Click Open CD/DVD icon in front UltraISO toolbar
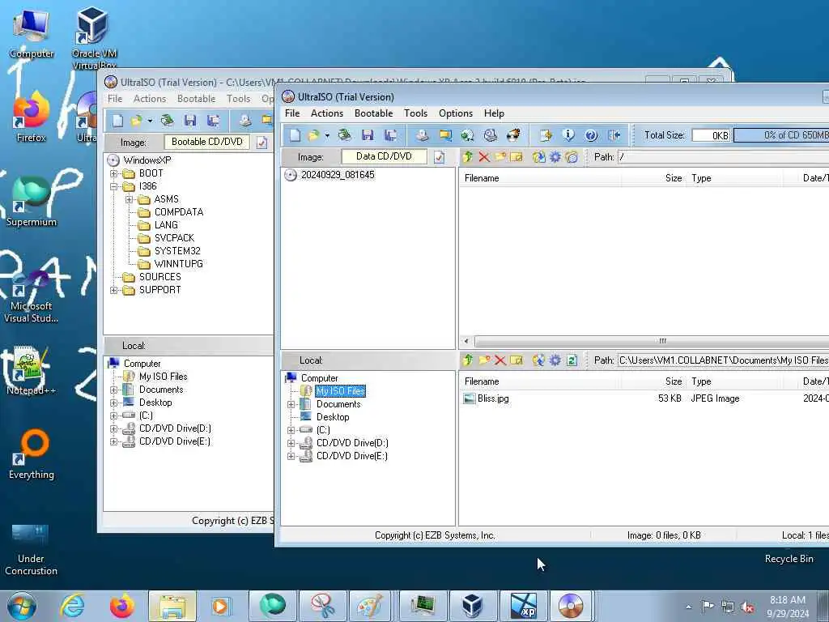 pos(344,135)
